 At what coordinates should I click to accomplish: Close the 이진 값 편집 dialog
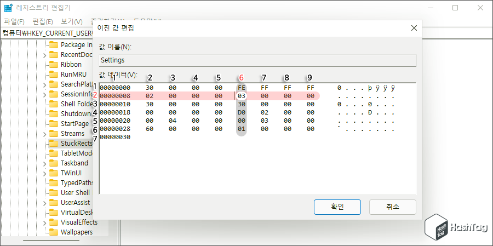click(x=414, y=28)
